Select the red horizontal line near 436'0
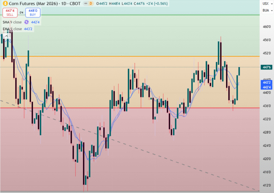274x193 pixels. pos(118,108)
